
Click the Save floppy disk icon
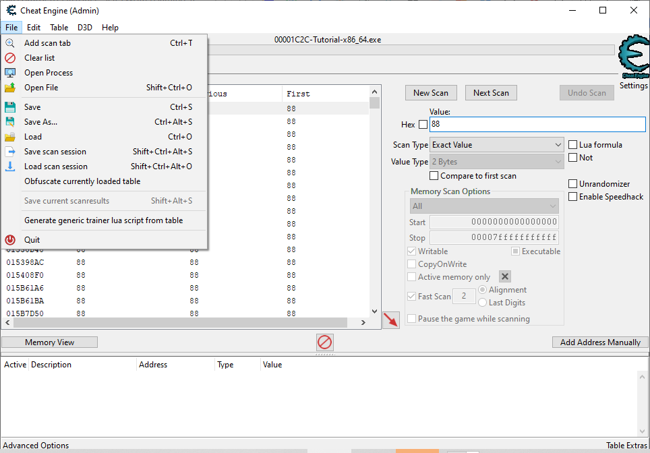[10, 107]
